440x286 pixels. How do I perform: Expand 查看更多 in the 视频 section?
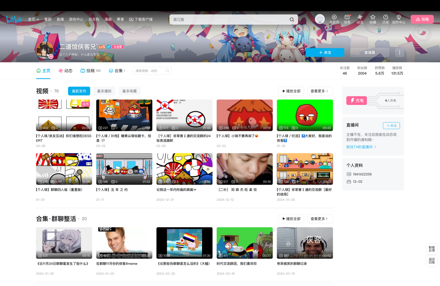click(x=319, y=91)
